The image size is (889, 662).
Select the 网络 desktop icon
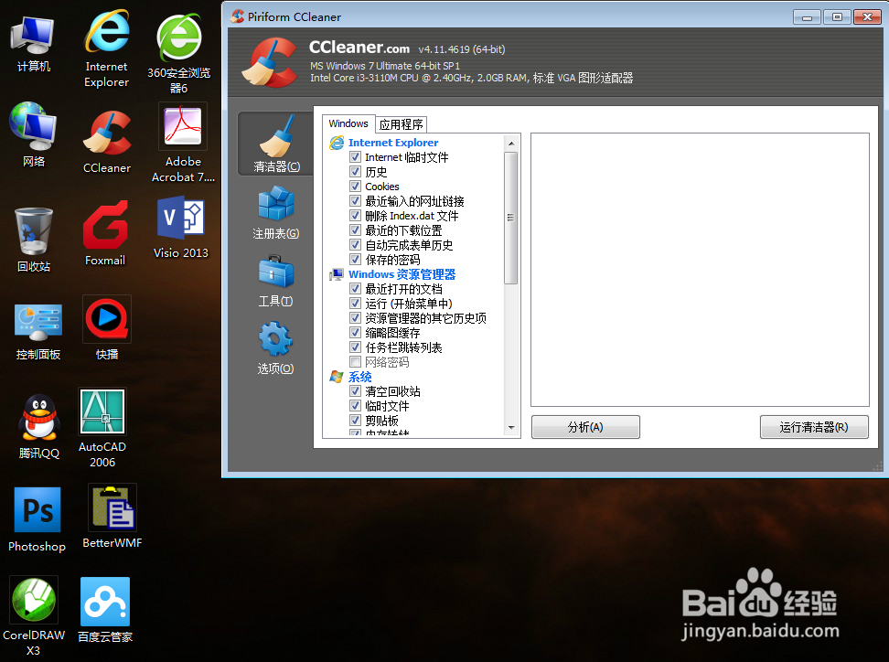pos(33,134)
